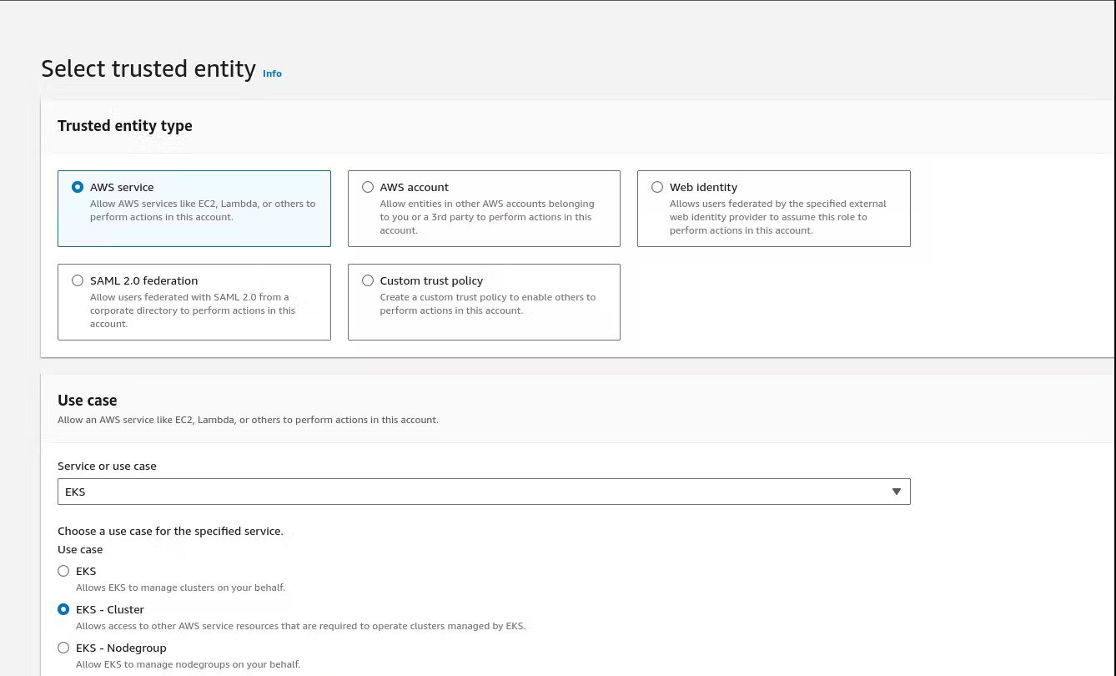The image size is (1116, 676).
Task: Click the AWS service description text
Action: [x=203, y=210]
